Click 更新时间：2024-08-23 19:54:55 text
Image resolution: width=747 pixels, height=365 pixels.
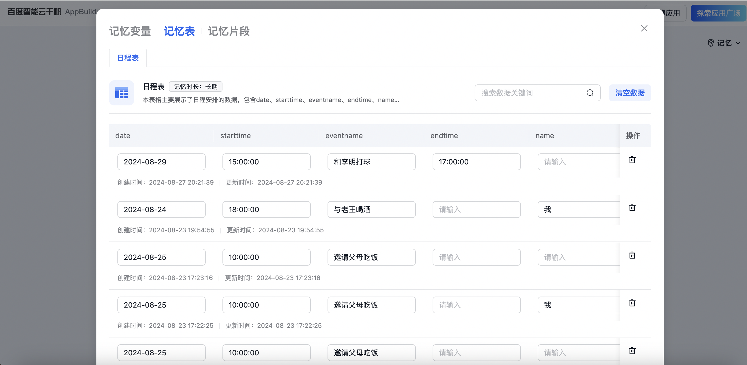pos(275,230)
